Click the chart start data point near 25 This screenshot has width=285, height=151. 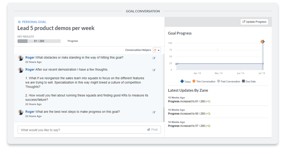tap(176, 64)
